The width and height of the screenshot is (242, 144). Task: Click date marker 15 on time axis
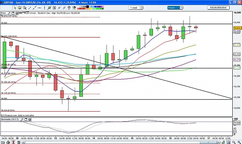(132, 138)
